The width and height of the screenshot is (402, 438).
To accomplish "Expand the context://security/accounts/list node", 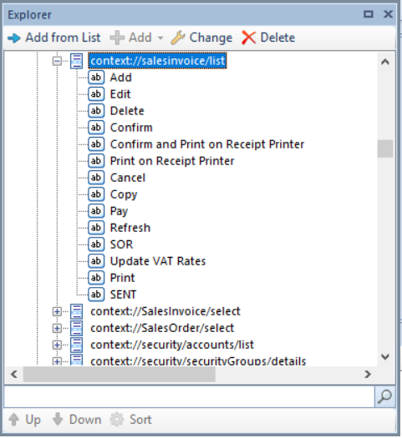I will point(57,345).
